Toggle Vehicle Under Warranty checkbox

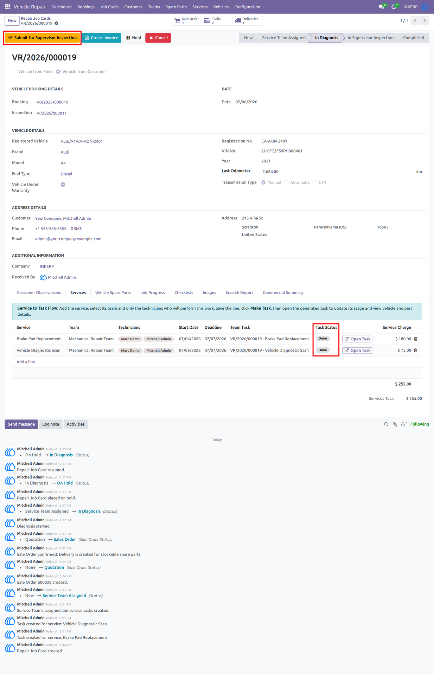pyautogui.click(x=63, y=185)
